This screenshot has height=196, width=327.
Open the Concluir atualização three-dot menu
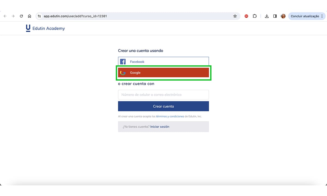pos(322,16)
